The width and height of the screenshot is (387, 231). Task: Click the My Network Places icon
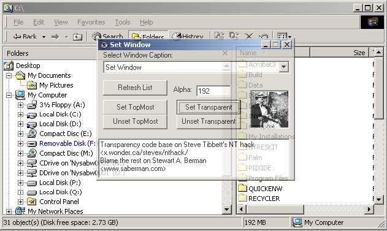[x=20, y=211]
